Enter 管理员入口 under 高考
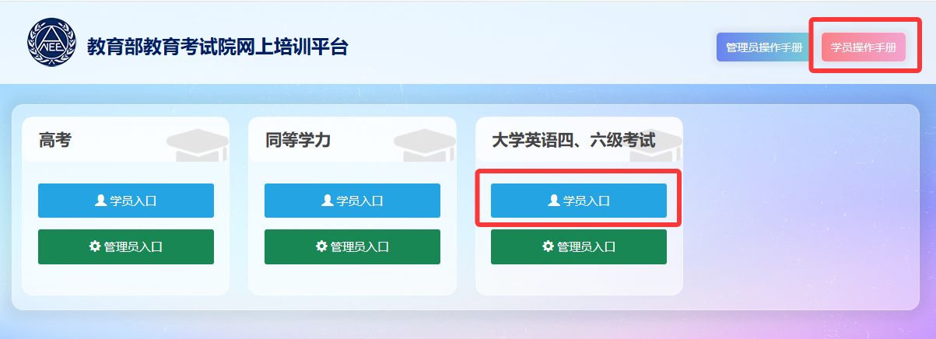Image resolution: width=936 pixels, height=339 pixels. click(x=126, y=246)
